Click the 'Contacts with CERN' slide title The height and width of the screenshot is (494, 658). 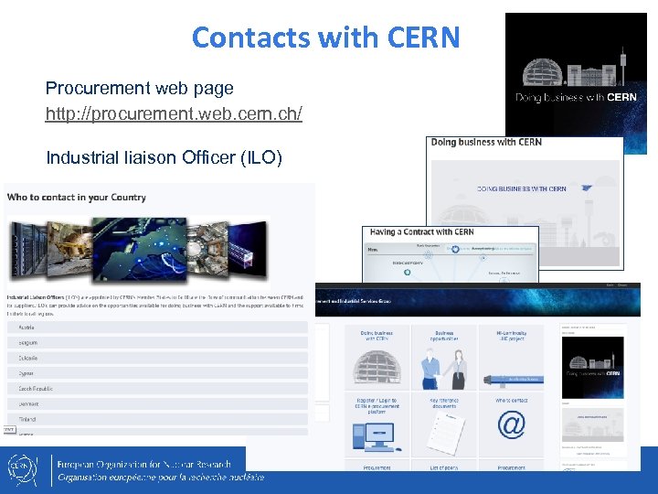(326, 37)
